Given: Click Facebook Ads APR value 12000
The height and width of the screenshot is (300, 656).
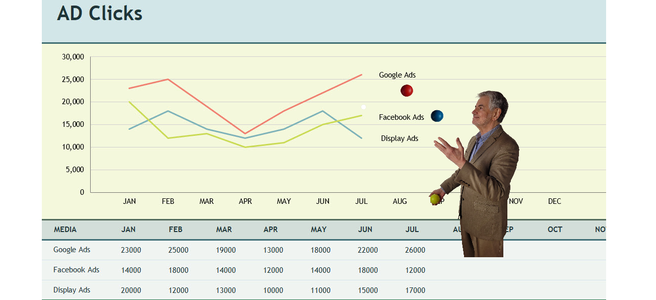Looking at the screenshot, I should coord(273,270).
